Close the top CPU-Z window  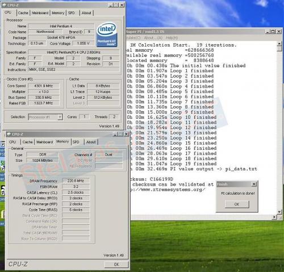(122, 5)
